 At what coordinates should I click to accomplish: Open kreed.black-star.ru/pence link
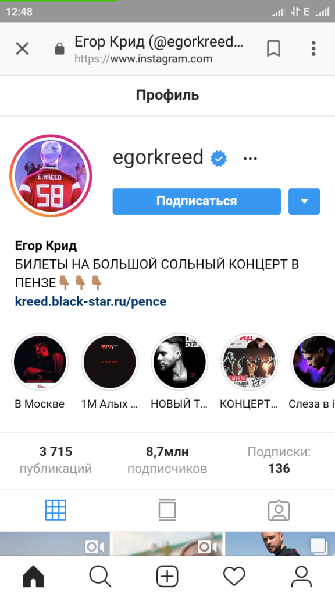click(91, 301)
